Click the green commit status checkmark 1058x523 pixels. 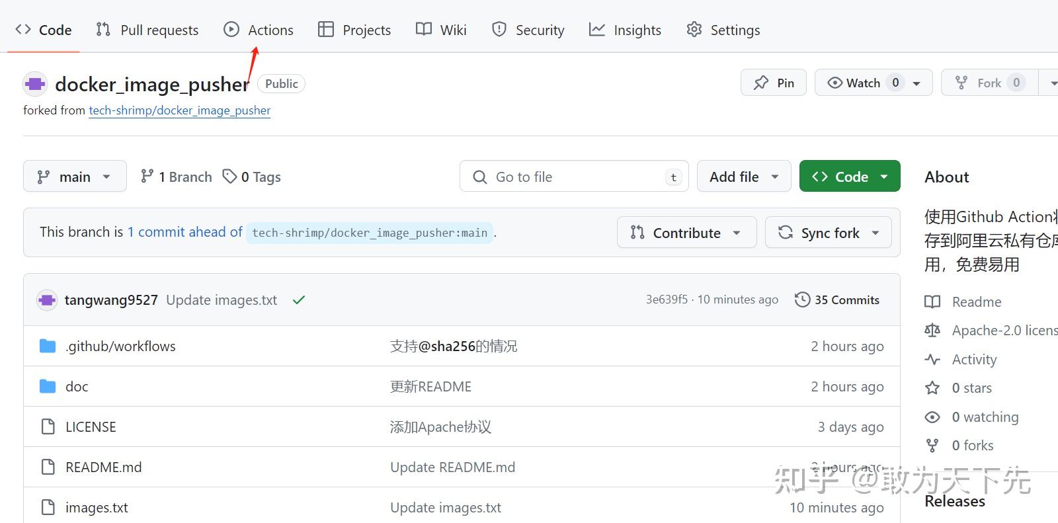click(x=299, y=300)
